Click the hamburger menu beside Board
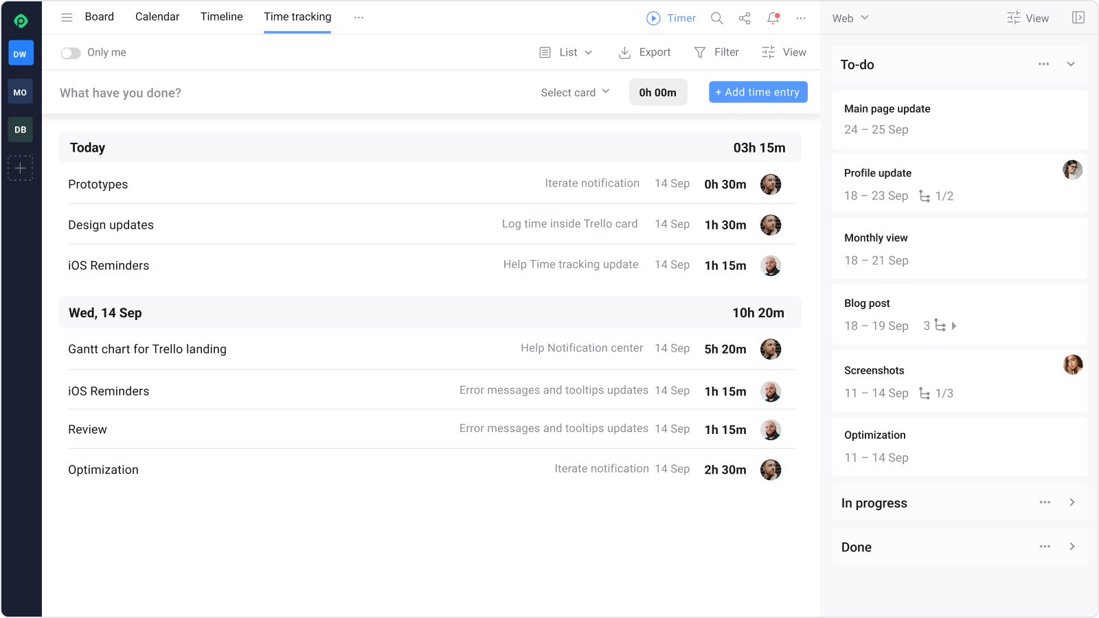This screenshot has height=618, width=1099. (x=67, y=17)
